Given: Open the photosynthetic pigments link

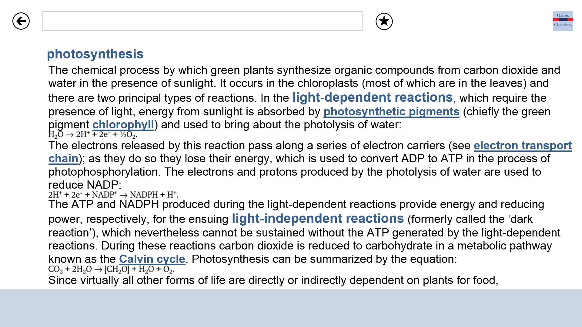Looking at the screenshot, I should click(391, 112).
